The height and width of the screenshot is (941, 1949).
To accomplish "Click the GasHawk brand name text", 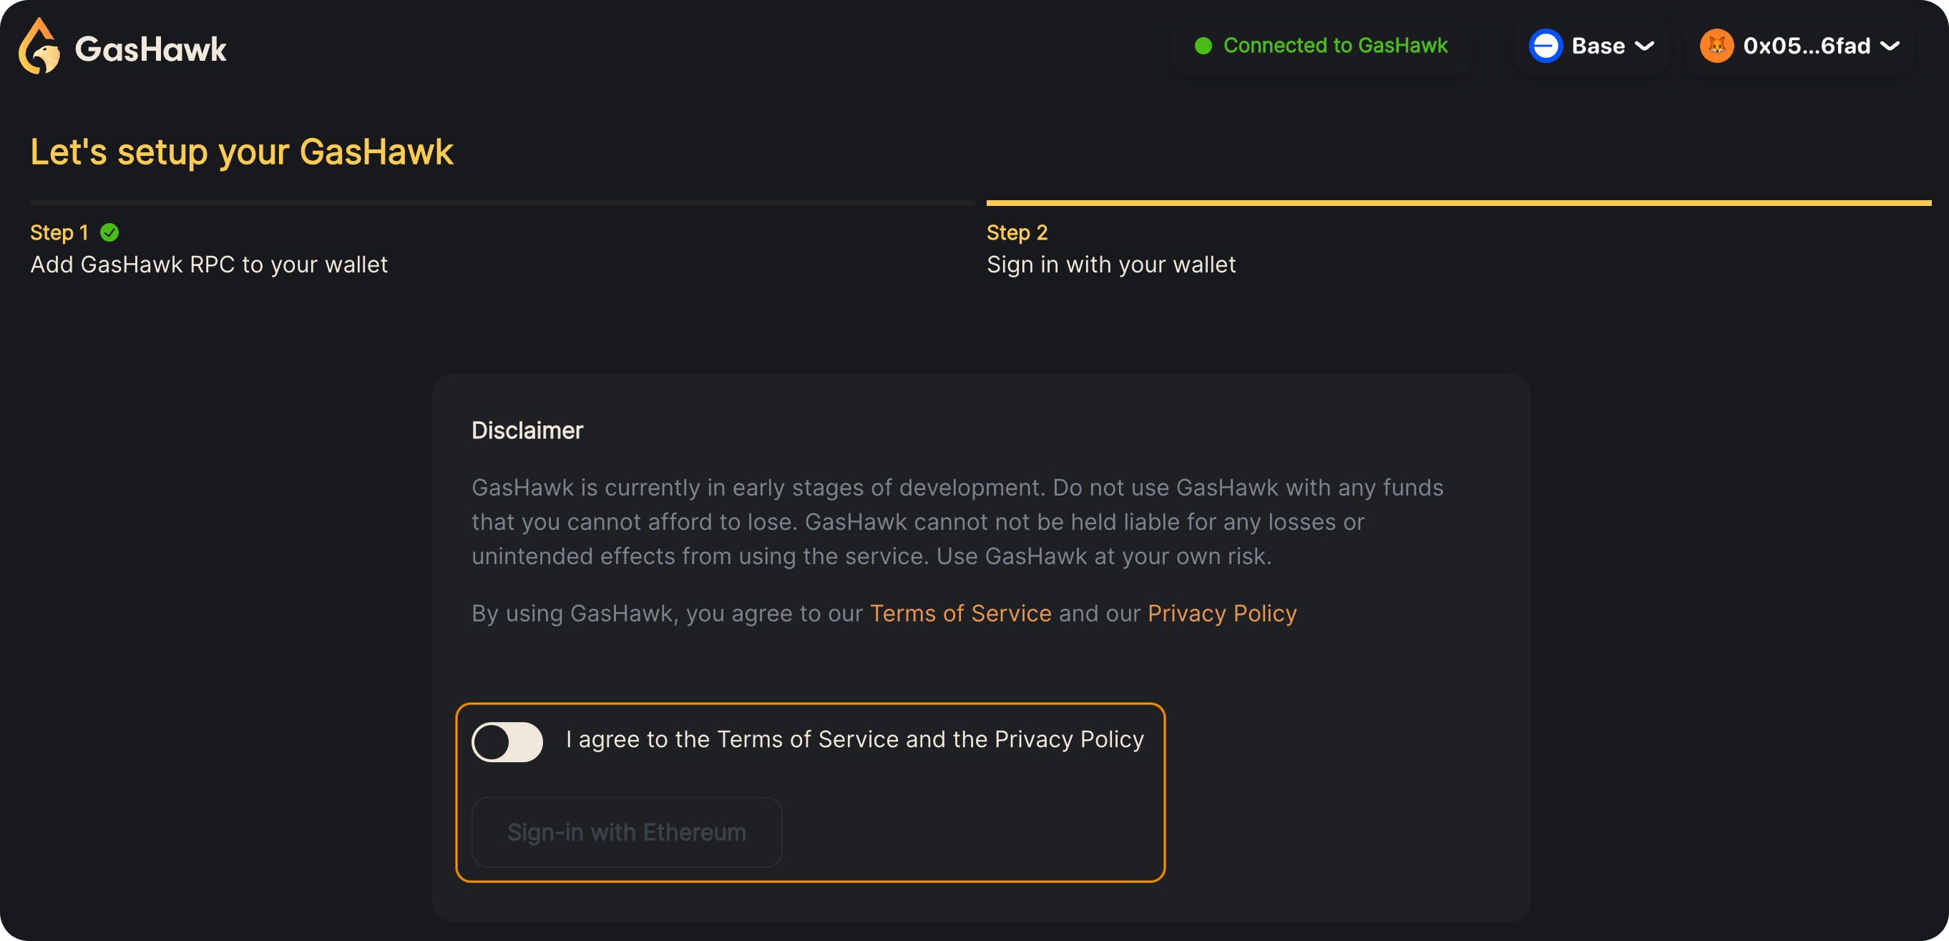I will (150, 49).
